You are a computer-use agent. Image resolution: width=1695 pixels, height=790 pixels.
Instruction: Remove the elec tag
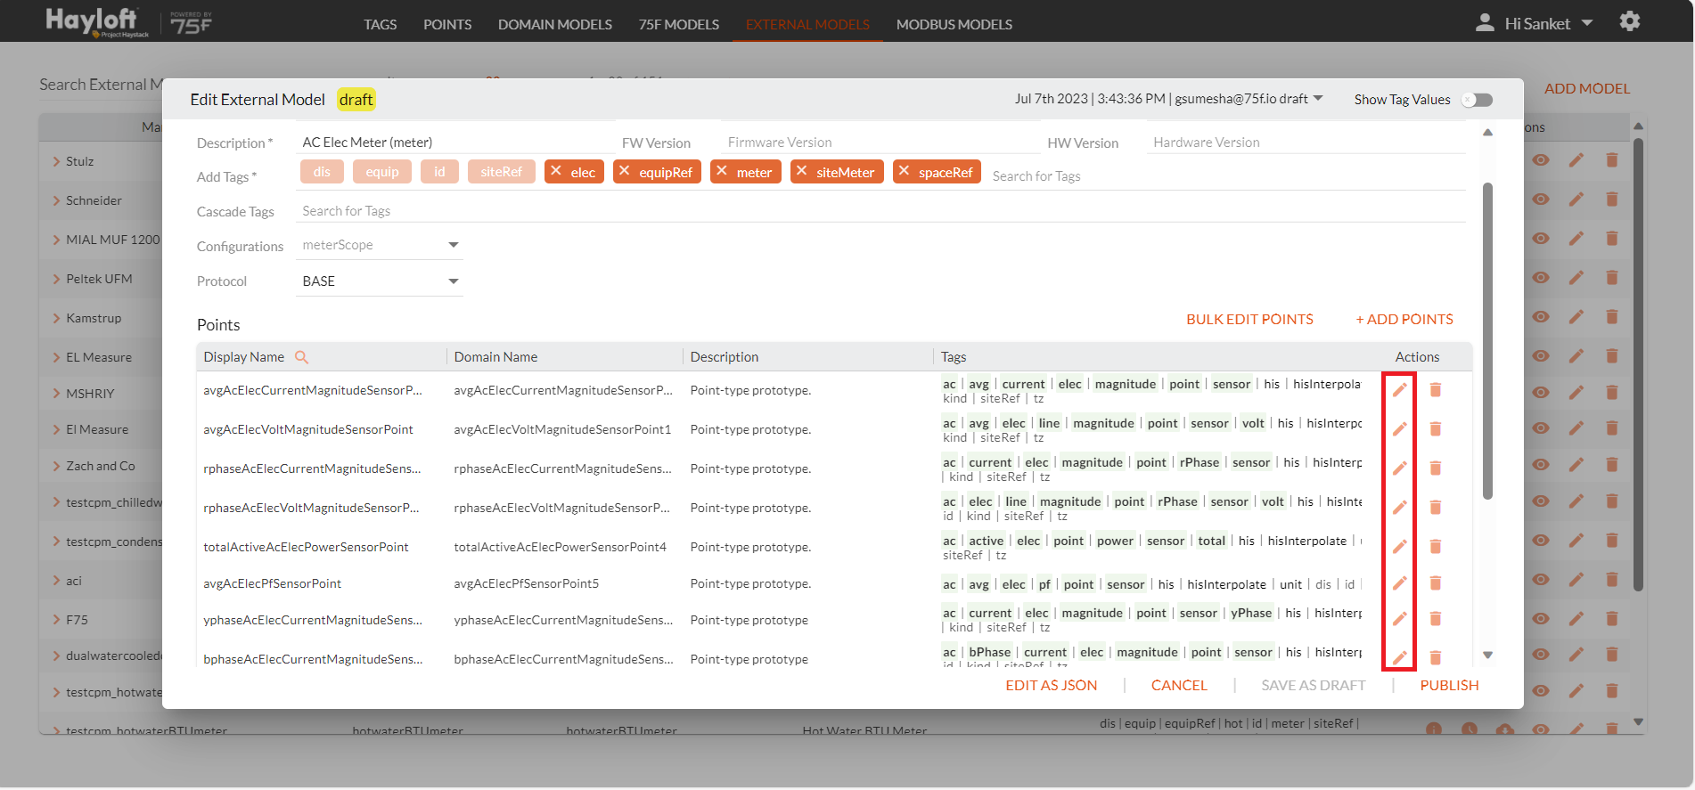(556, 171)
